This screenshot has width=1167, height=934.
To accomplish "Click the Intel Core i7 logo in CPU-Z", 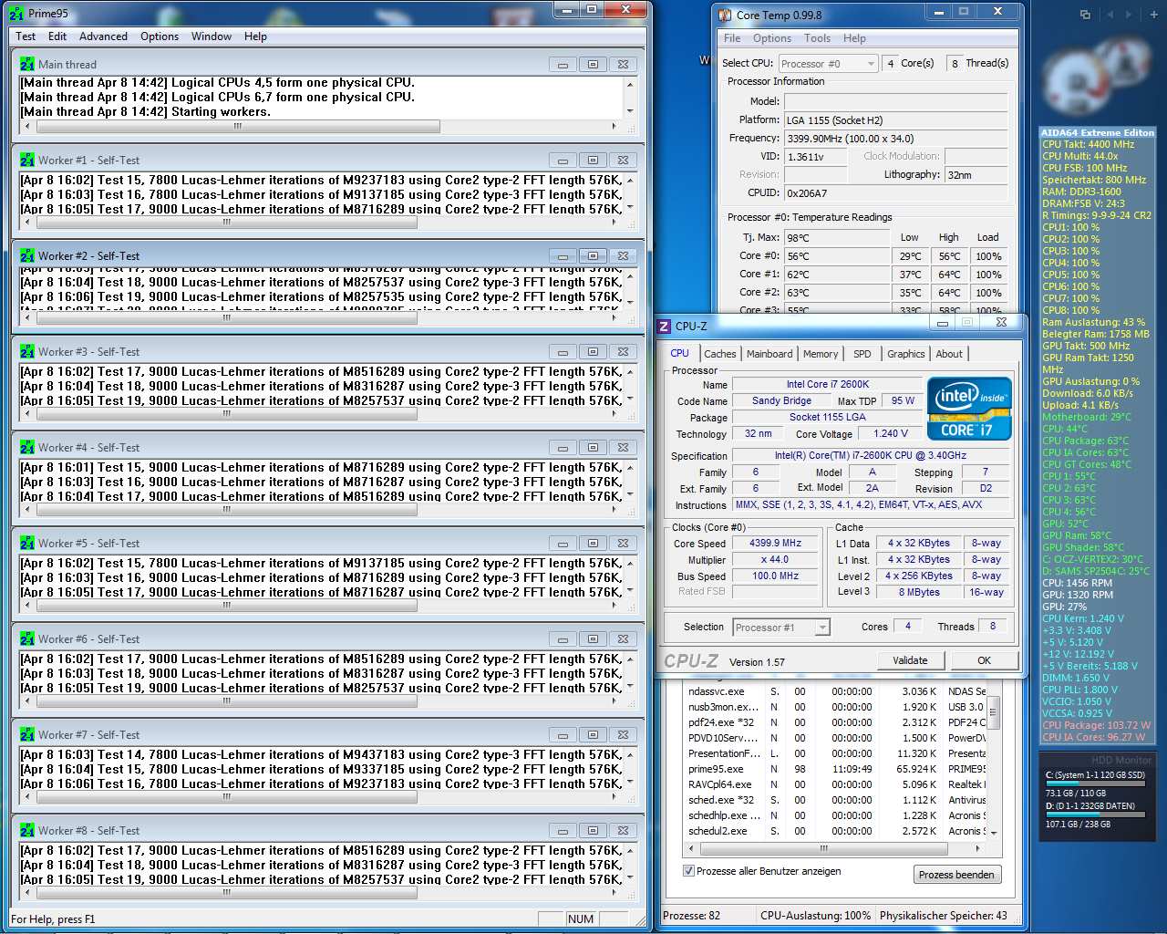I will 969,408.
